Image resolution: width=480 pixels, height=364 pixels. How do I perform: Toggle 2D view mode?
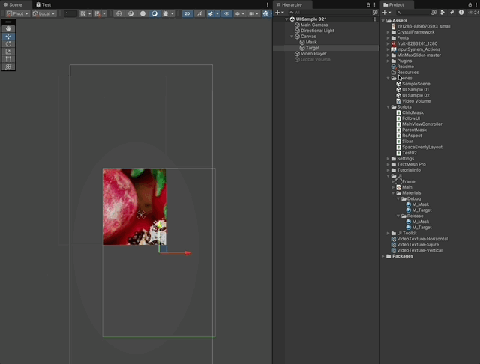coord(187,13)
